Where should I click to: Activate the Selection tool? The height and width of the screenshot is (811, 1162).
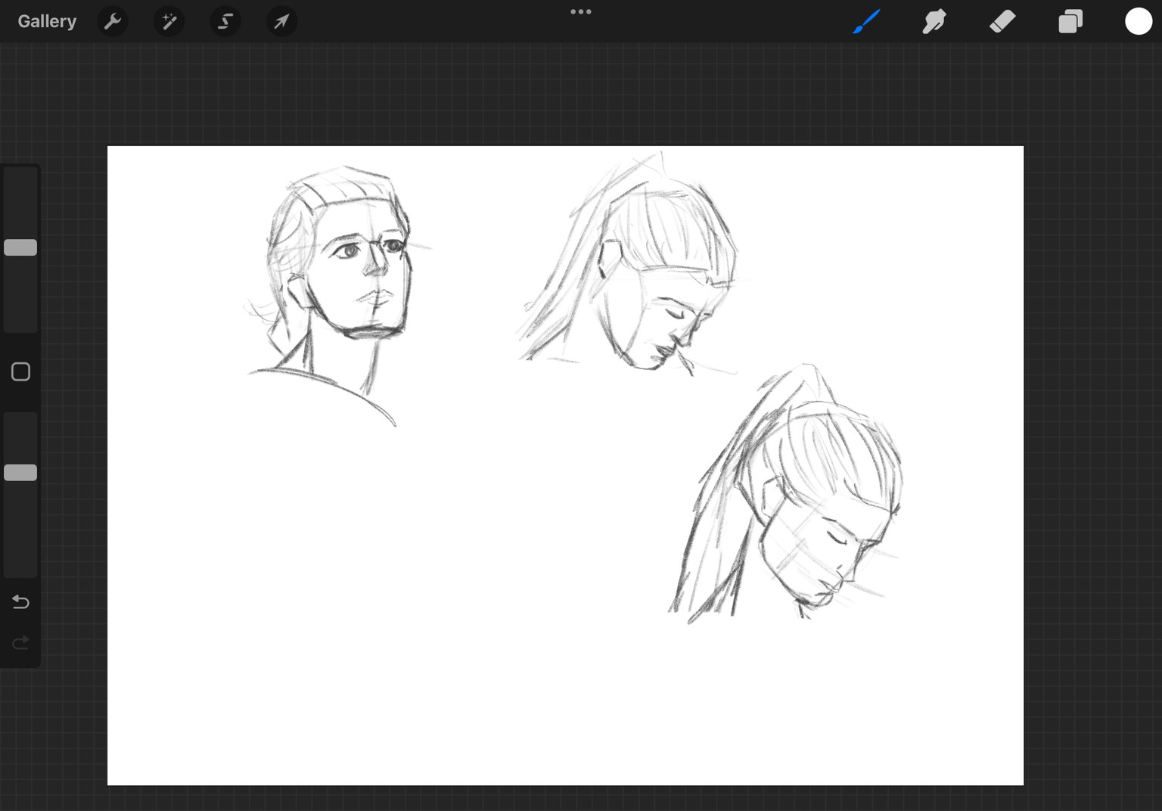click(x=225, y=21)
